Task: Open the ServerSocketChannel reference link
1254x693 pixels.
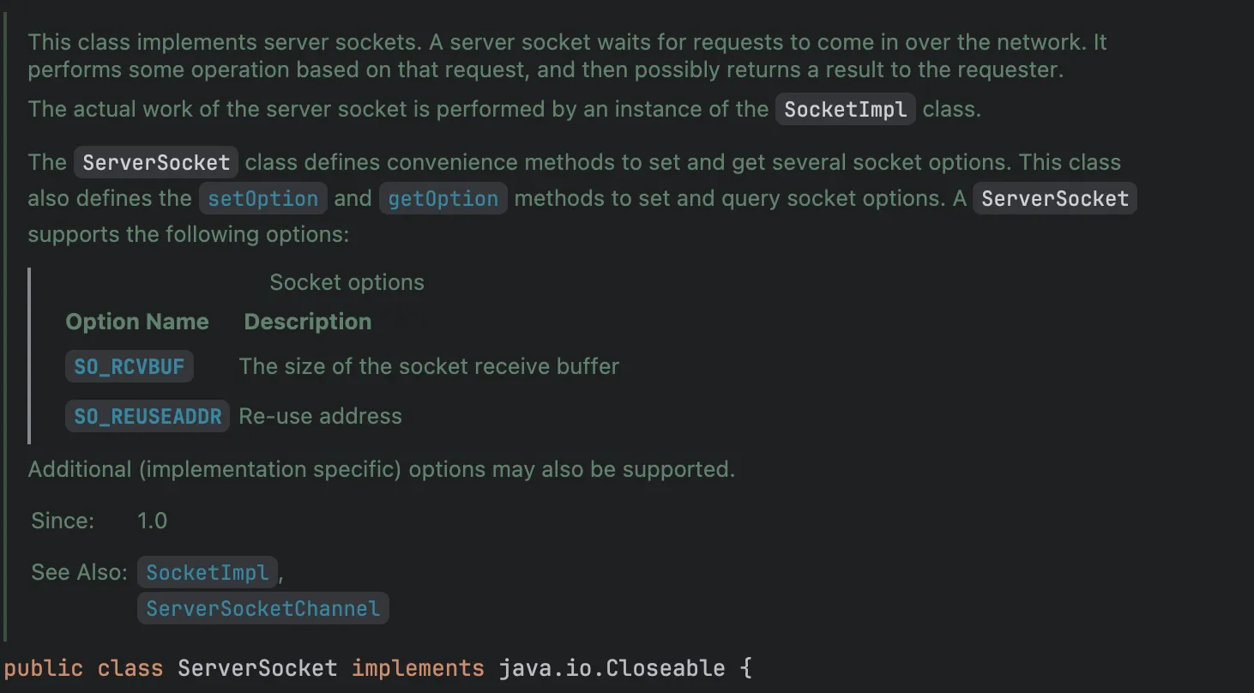Action: (262, 609)
